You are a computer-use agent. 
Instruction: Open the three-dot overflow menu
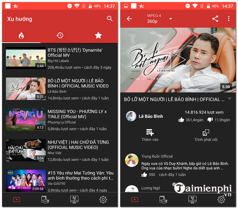tap(228, 19)
